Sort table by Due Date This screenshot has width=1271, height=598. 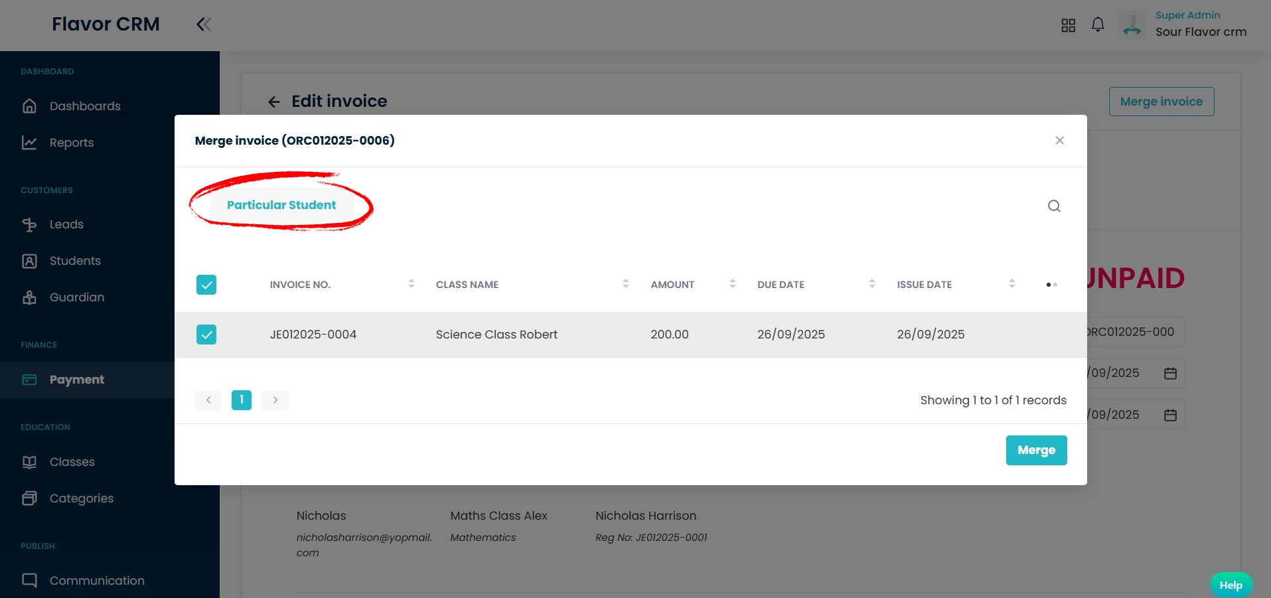coord(871,284)
